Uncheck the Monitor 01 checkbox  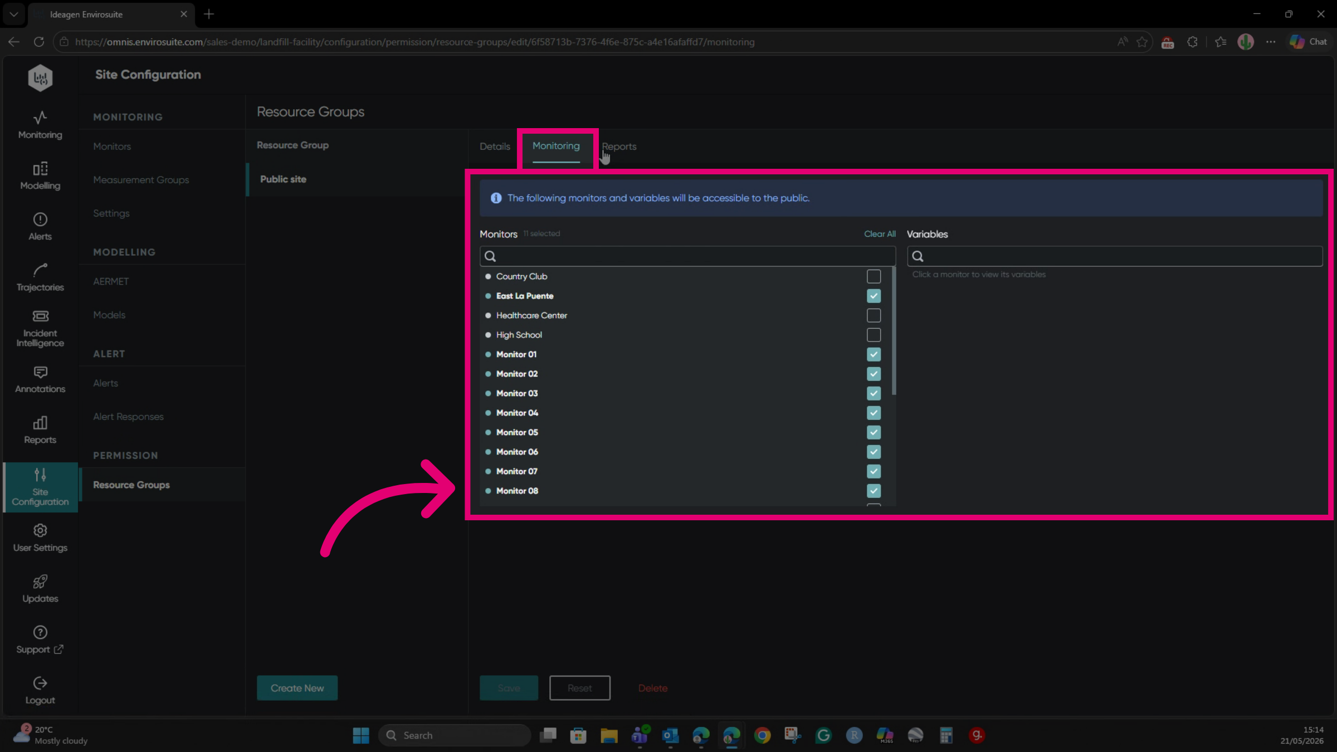pyautogui.click(x=874, y=354)
